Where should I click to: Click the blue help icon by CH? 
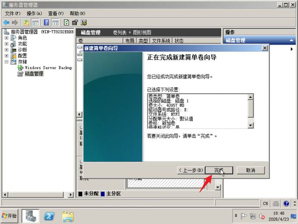286,204
